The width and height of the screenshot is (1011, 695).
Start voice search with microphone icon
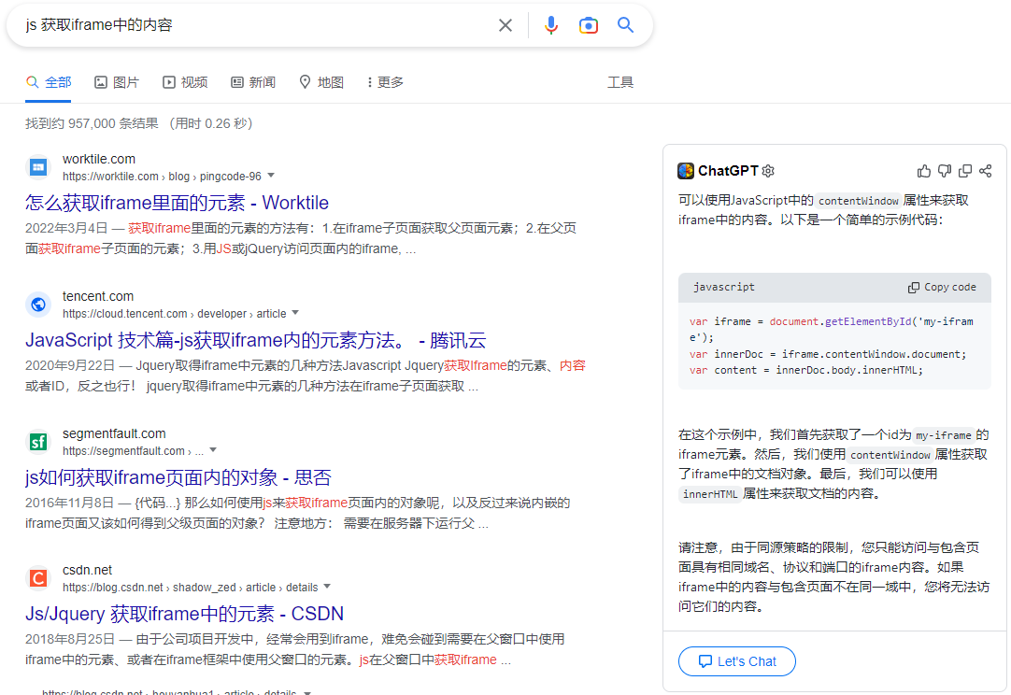tap(550, 25)
